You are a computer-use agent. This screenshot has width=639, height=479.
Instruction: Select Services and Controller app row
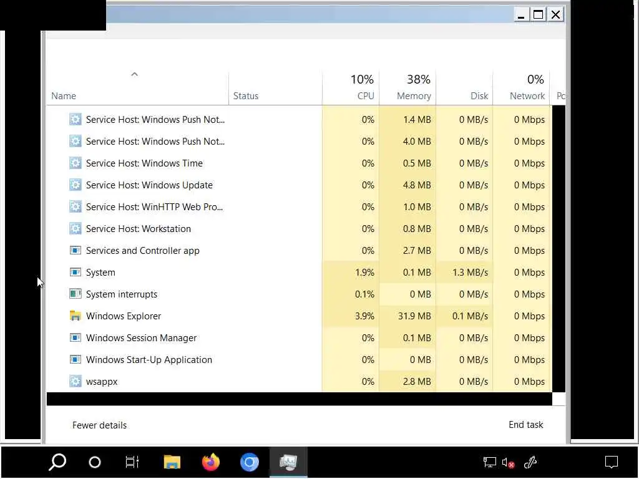pos(299,251)
